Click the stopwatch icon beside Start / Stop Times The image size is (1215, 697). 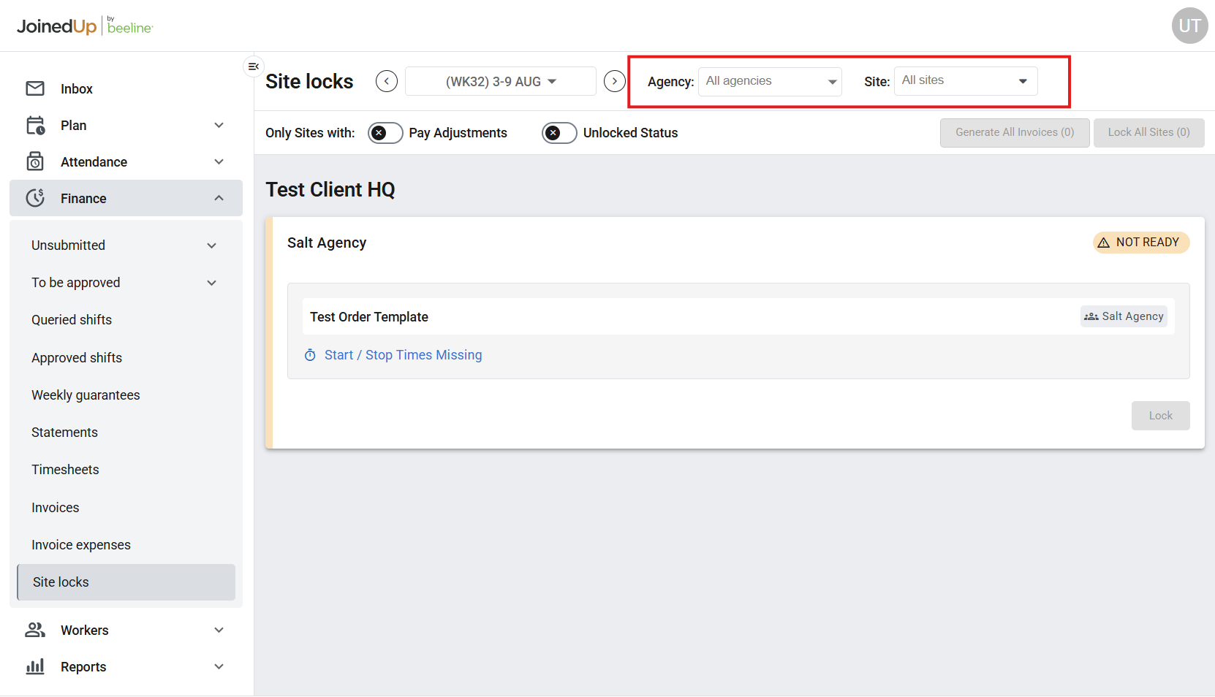[310, 355]
